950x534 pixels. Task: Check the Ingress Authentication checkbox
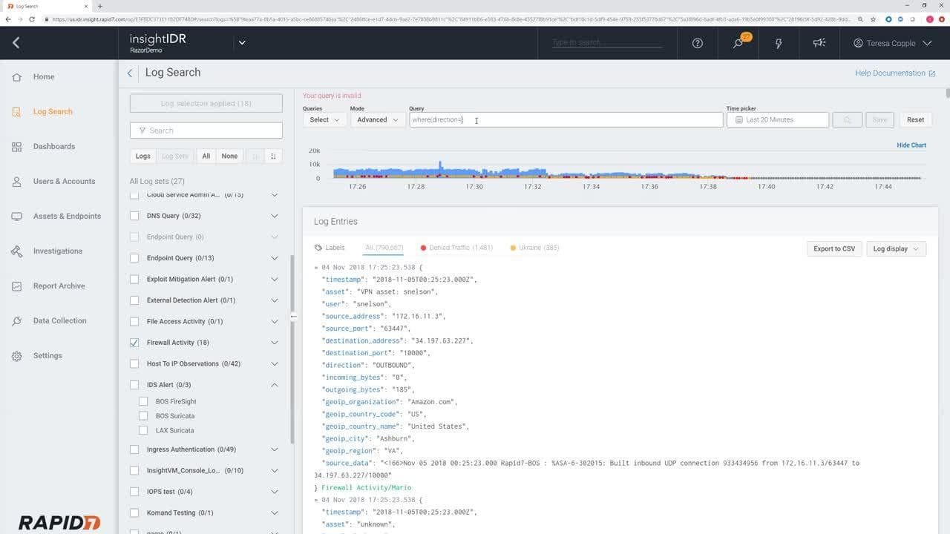point(134,449)
